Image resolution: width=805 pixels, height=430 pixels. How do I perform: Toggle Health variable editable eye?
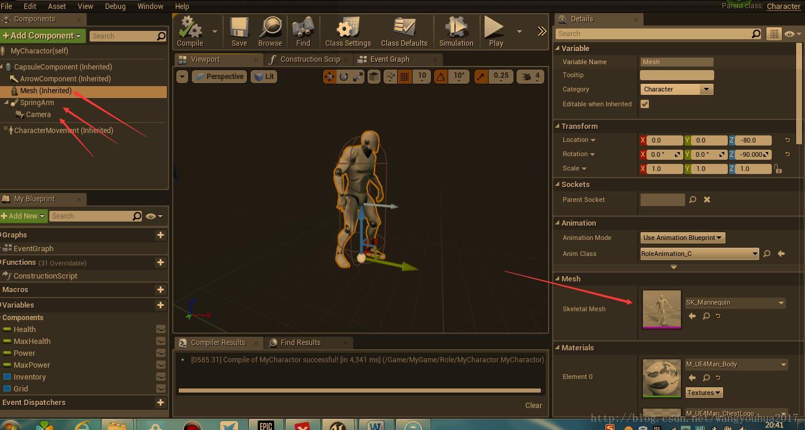click(161, 329)
